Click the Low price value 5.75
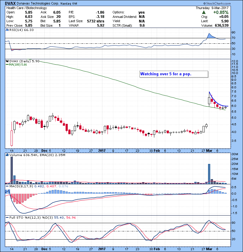This screenshot has height=252, width=243. point(29,21)
